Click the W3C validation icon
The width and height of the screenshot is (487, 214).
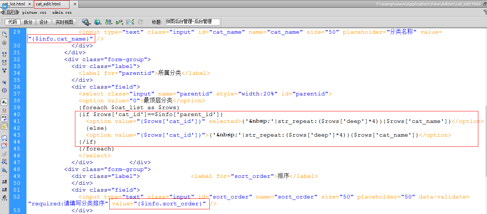point(119,22)
